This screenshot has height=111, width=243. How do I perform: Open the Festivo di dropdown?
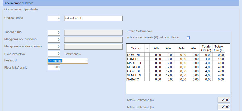pos(86,61)
